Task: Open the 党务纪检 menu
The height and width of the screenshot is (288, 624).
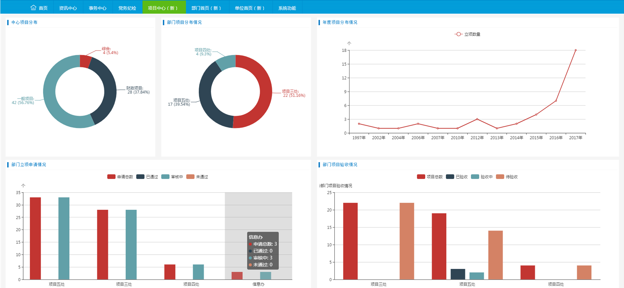Action: tap(127, 8)
